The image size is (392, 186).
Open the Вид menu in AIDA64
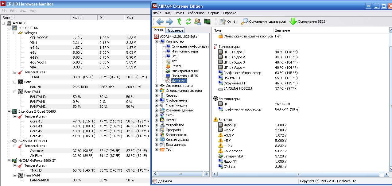click(168, 13)
